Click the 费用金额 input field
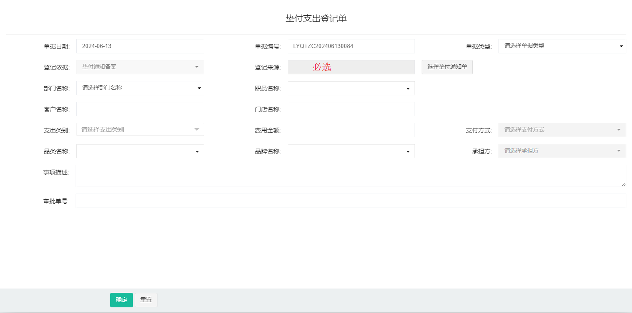 [351, 130]
